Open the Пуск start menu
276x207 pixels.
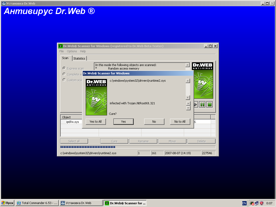7,203
